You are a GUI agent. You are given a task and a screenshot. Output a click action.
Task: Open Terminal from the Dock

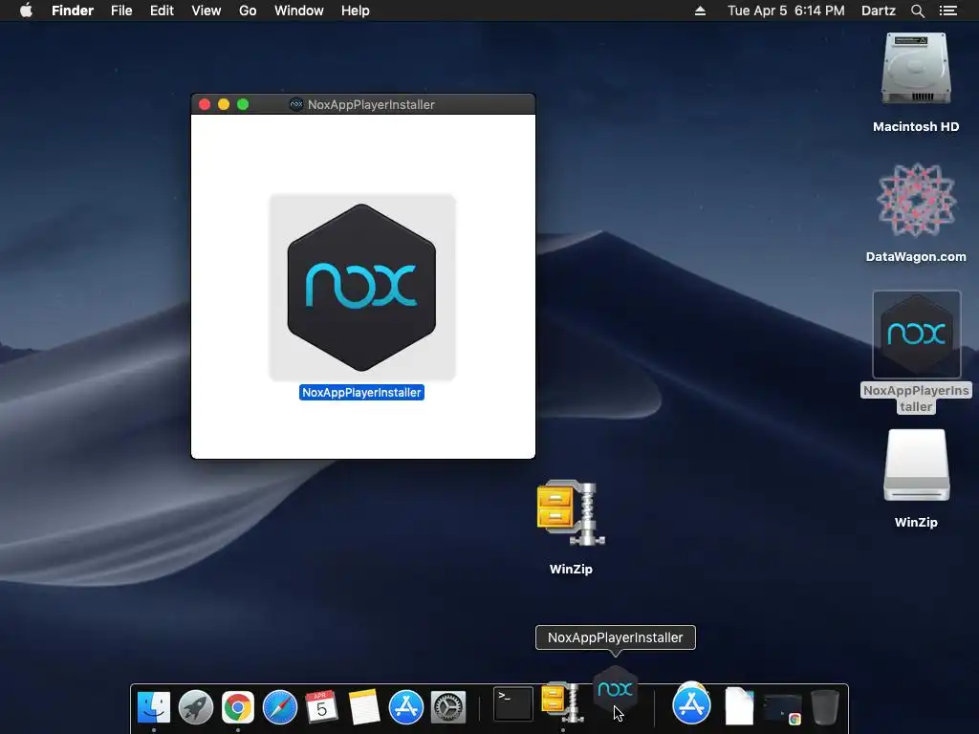tap(513, 704)
